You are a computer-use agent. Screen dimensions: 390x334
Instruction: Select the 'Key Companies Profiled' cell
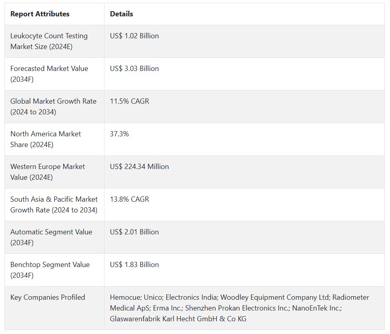tap(47, 297)
